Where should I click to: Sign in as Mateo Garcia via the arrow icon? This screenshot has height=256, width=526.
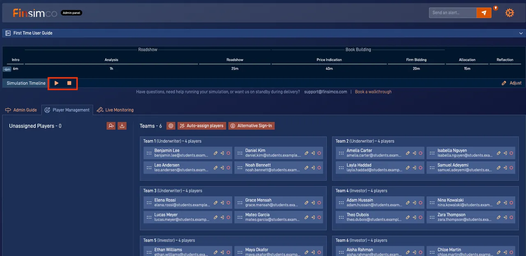pyautogui.click(x=313, y=217)
